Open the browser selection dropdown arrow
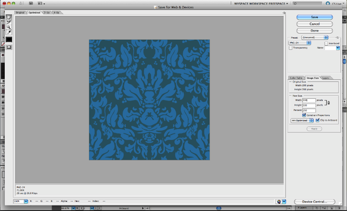 tap(284, 202)
